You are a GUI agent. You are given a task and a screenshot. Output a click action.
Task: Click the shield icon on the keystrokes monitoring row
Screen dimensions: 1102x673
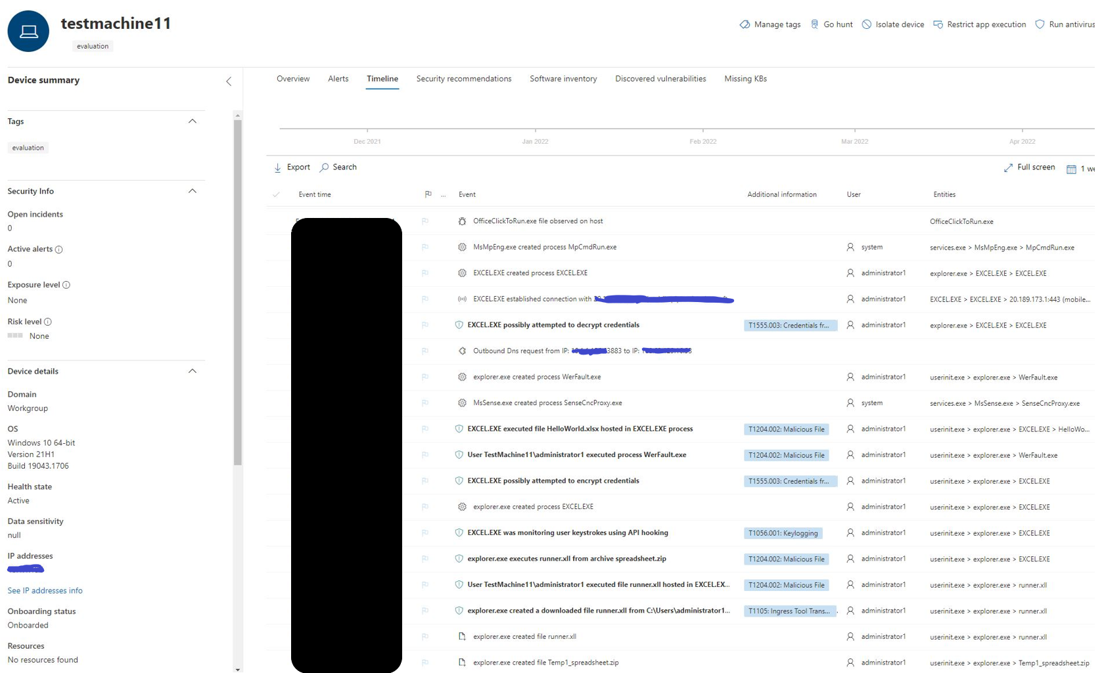click(x=459, y=532)
